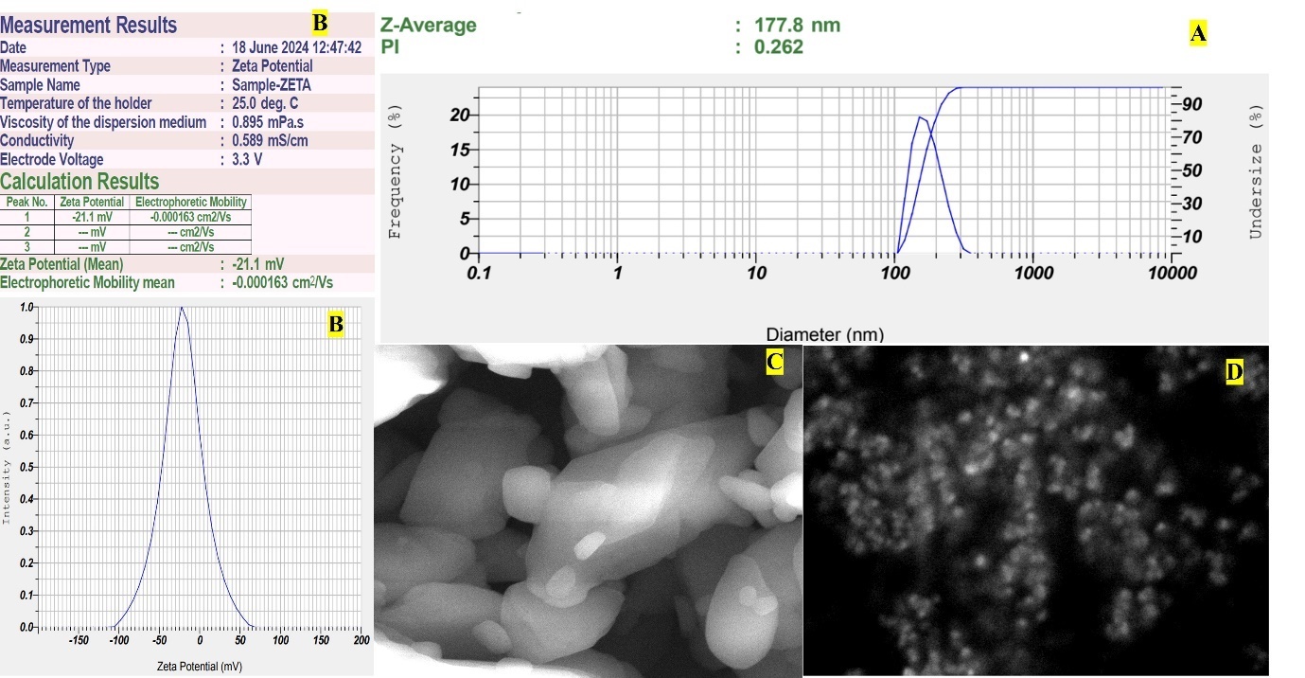Click the Diameter (nm) axis label
Screen dimensions: 1305x678
pos(824,333)
